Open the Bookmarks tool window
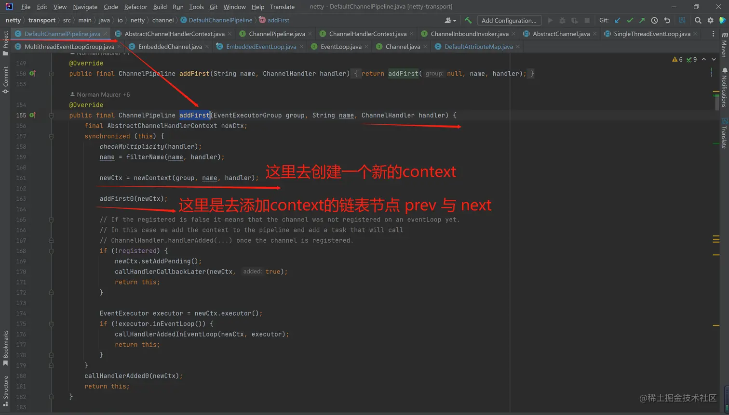The width and height of the screenshot is (729, 415). (x=5, y=348)
